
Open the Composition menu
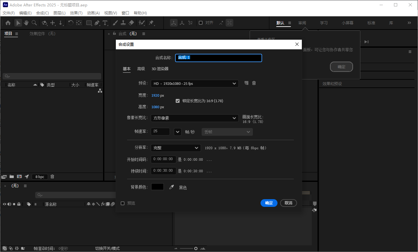[43, 13]
